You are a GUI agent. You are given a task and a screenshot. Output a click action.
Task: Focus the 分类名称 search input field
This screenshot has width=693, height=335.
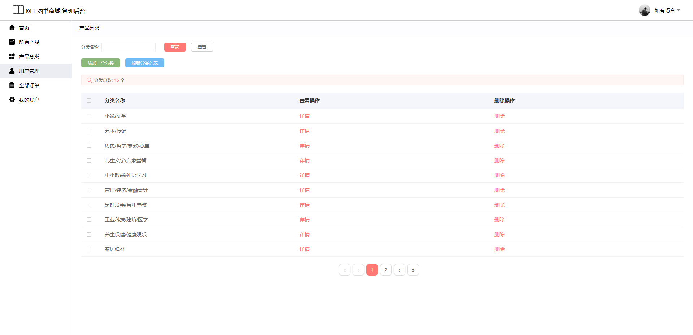(128, 47)
